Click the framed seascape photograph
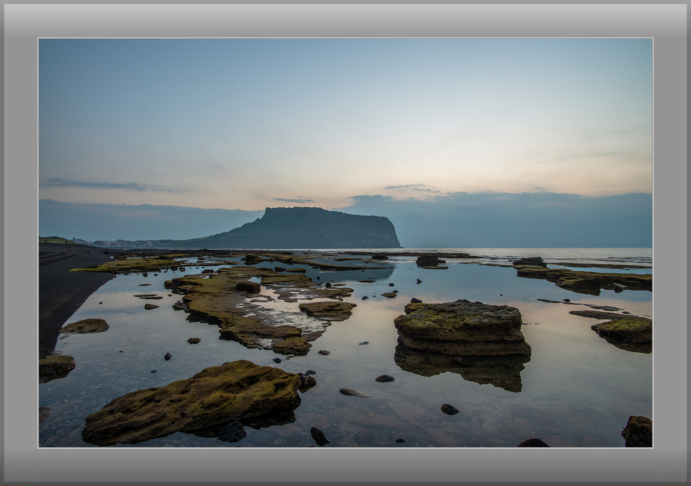 coord(345,243)
